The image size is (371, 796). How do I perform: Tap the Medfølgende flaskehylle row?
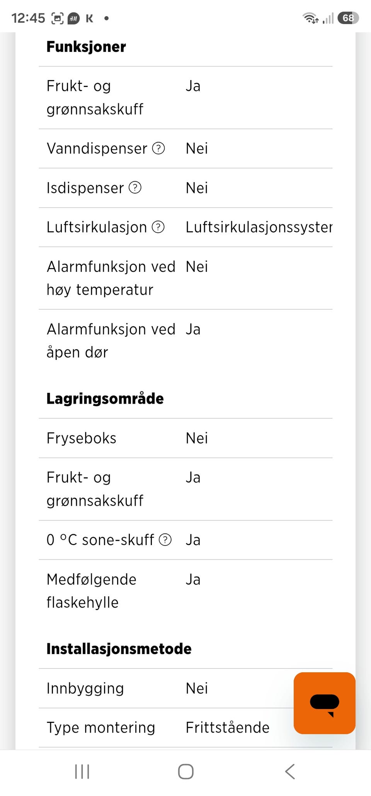[185, 591]
